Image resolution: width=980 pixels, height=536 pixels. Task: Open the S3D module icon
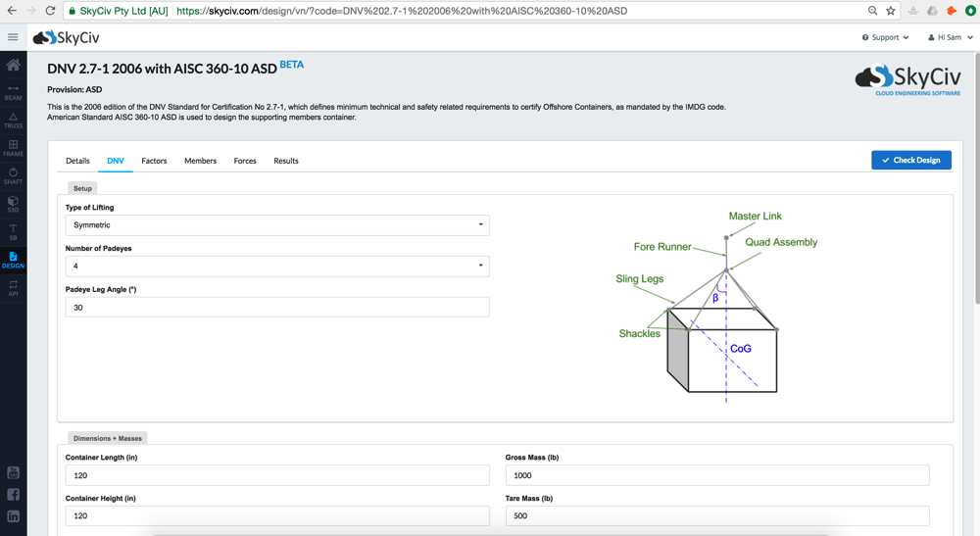click(x=13, y=204)
